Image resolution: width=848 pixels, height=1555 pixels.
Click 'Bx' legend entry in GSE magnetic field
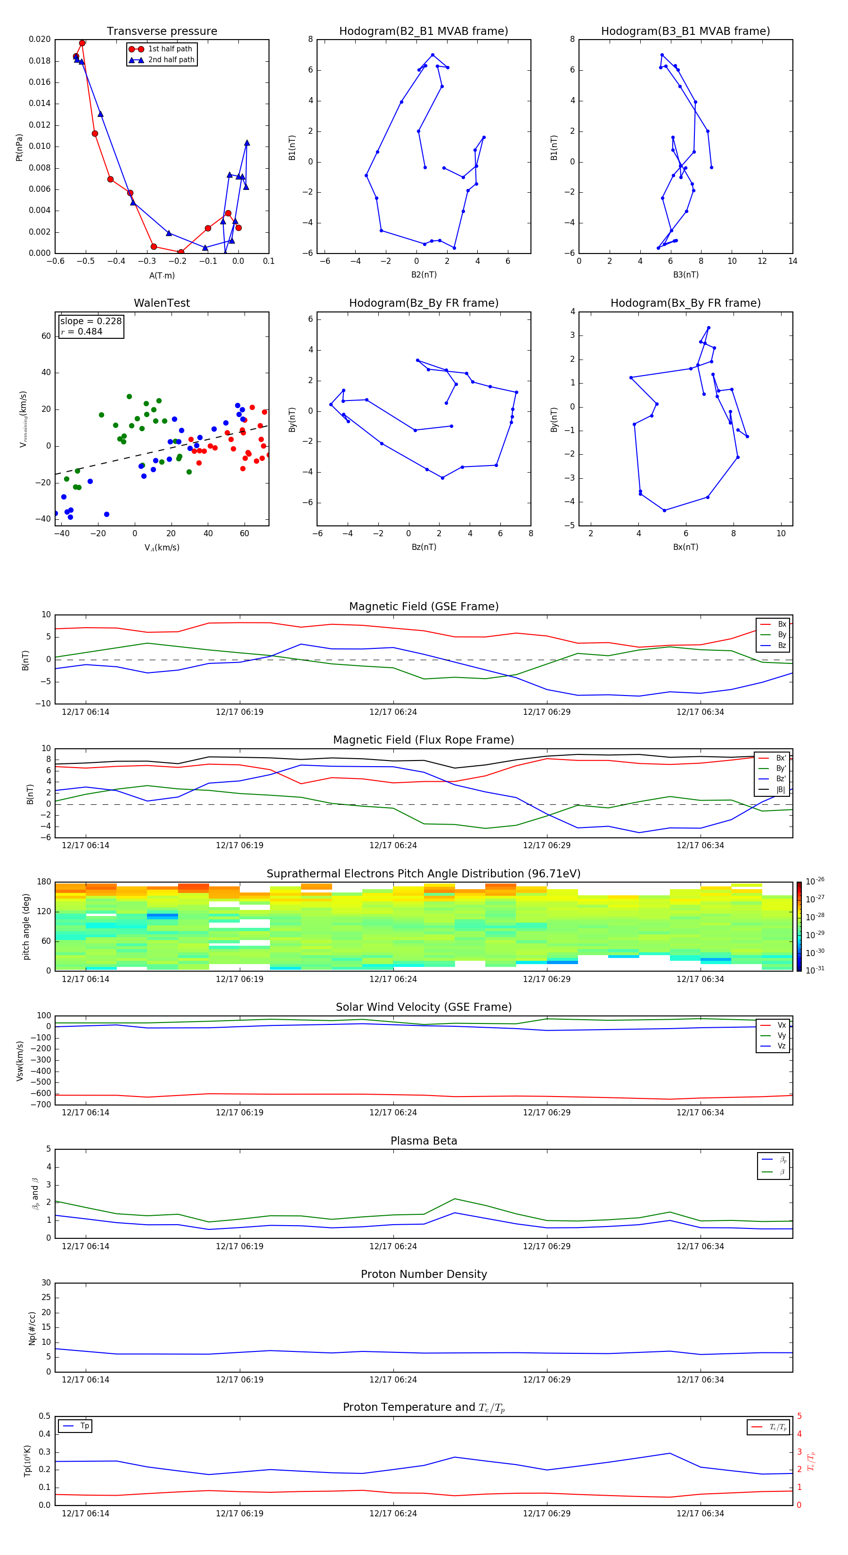(x=773, y=624)
